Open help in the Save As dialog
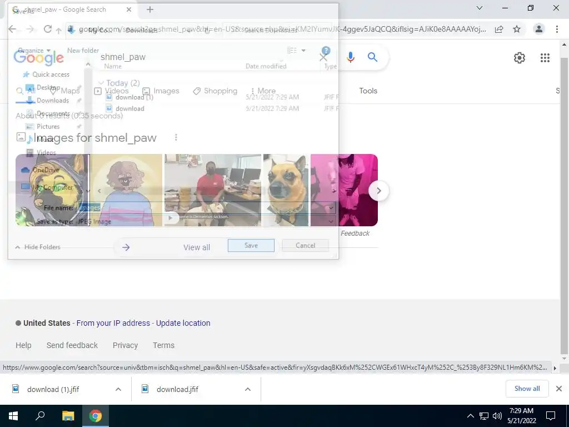Viewport: 569px width, 427px height. point(326,51)
